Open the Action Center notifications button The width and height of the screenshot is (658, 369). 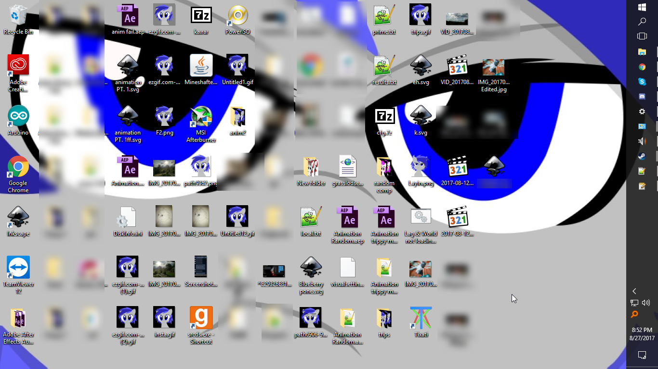pyautogui.click(x=642, y=355)
